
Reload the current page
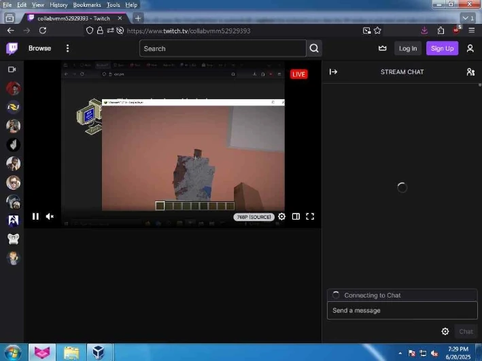coord(43,31)
